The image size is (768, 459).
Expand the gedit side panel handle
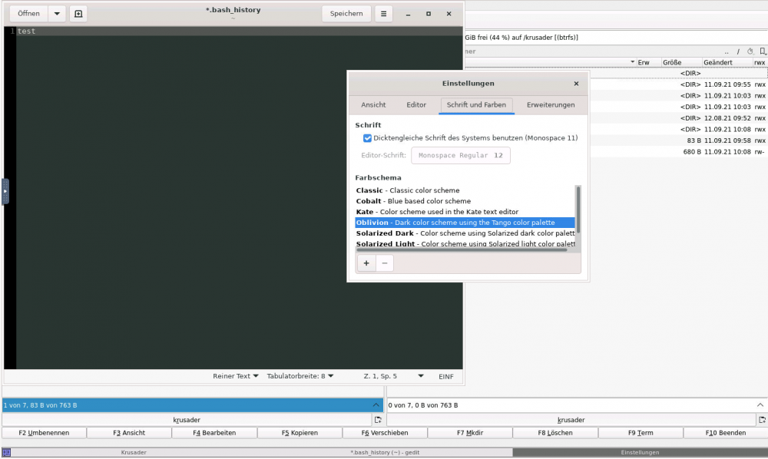click(5, 191)
